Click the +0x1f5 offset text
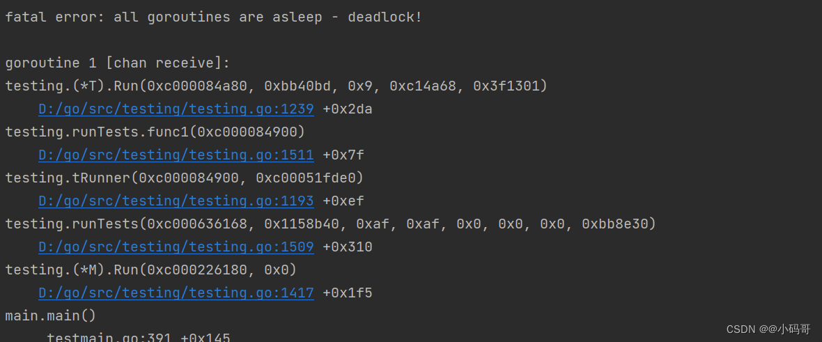The image size is (822, 342). (x=347, y=293)
